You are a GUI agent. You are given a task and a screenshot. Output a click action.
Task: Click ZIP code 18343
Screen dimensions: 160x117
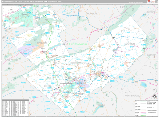tap(113, 45)
